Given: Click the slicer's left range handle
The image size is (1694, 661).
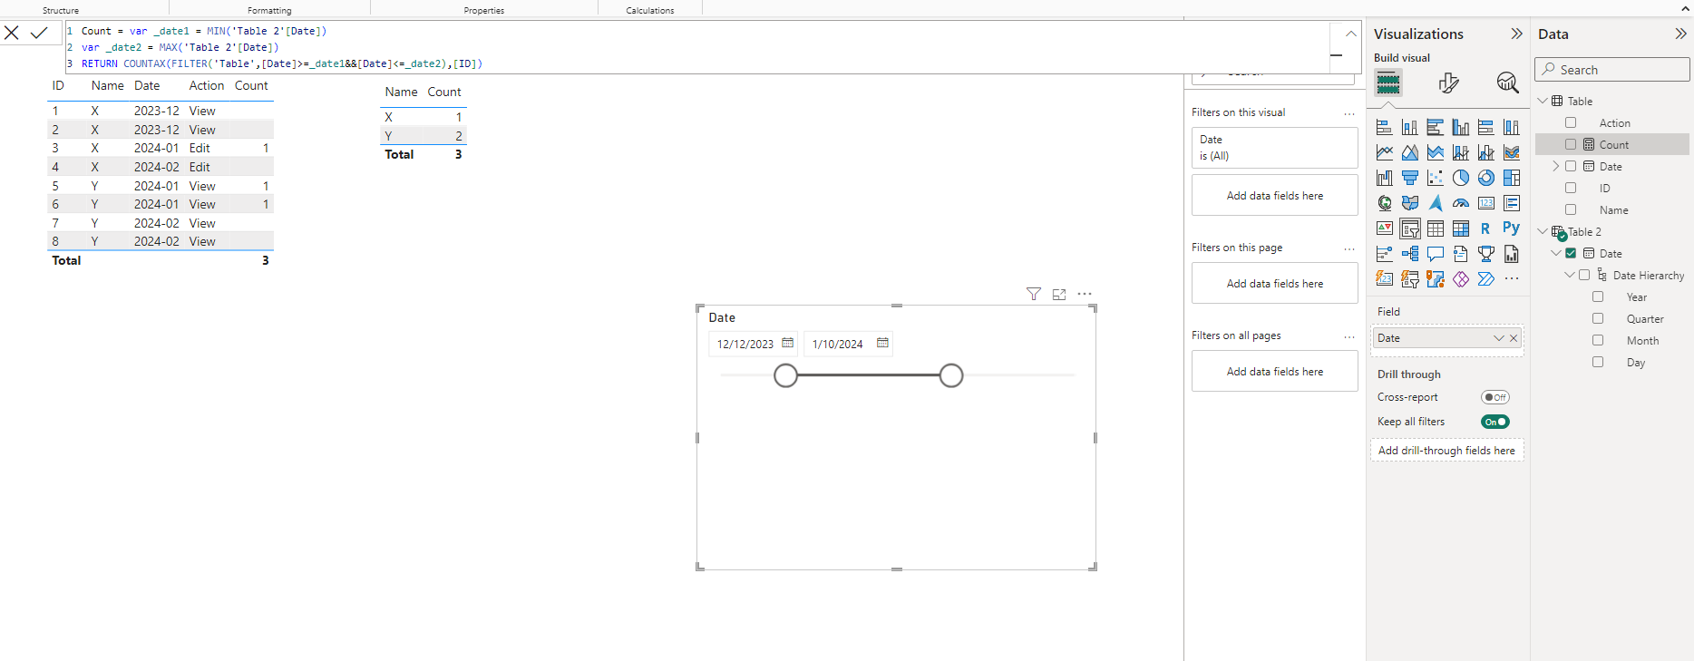Looking at the screenshot, I should click(x=786, y=375).
